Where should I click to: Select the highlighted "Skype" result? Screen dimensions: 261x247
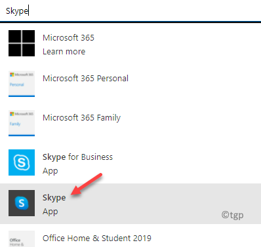pyautogui.click(x=130, y=204)
